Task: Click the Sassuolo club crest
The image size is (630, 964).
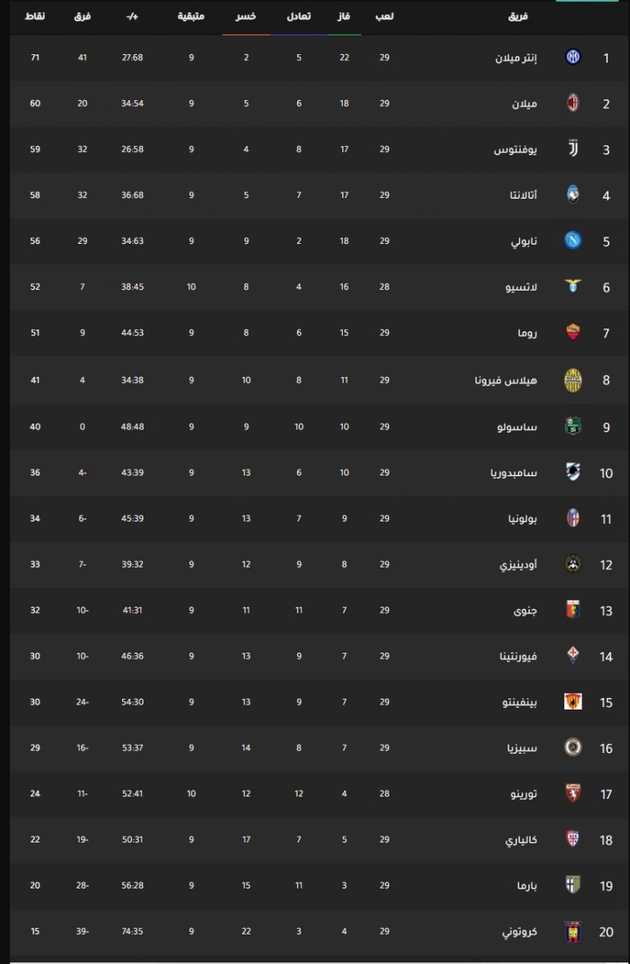Action: pos(573,426)
